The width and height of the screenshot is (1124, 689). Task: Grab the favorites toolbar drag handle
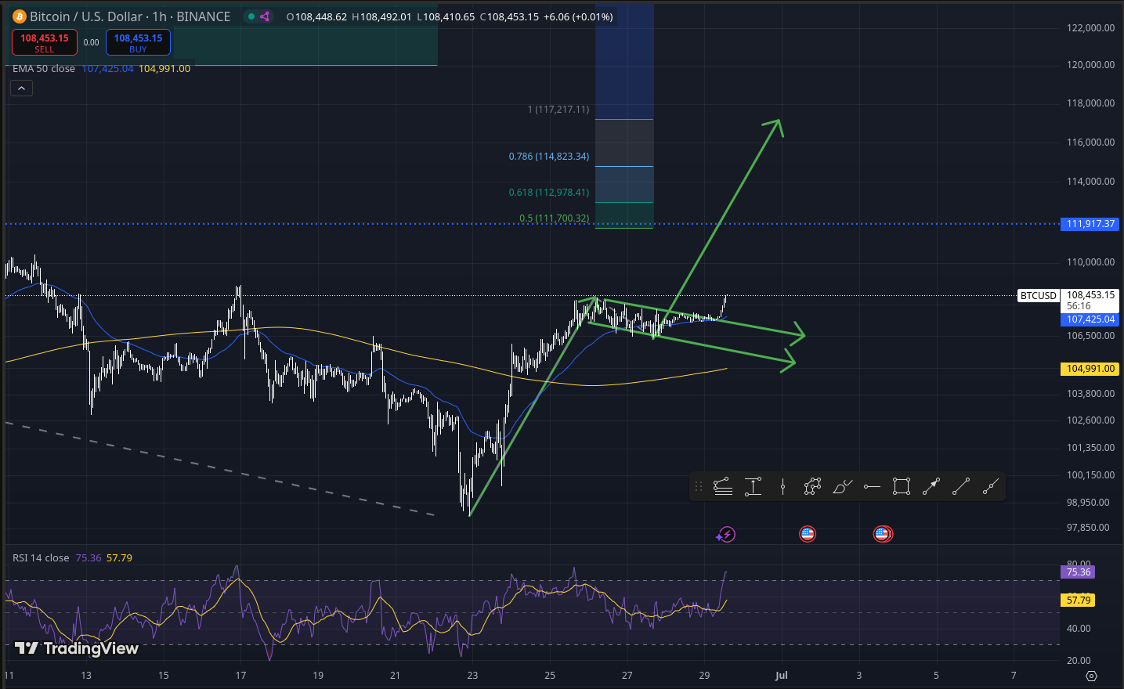tap(699, 487)
